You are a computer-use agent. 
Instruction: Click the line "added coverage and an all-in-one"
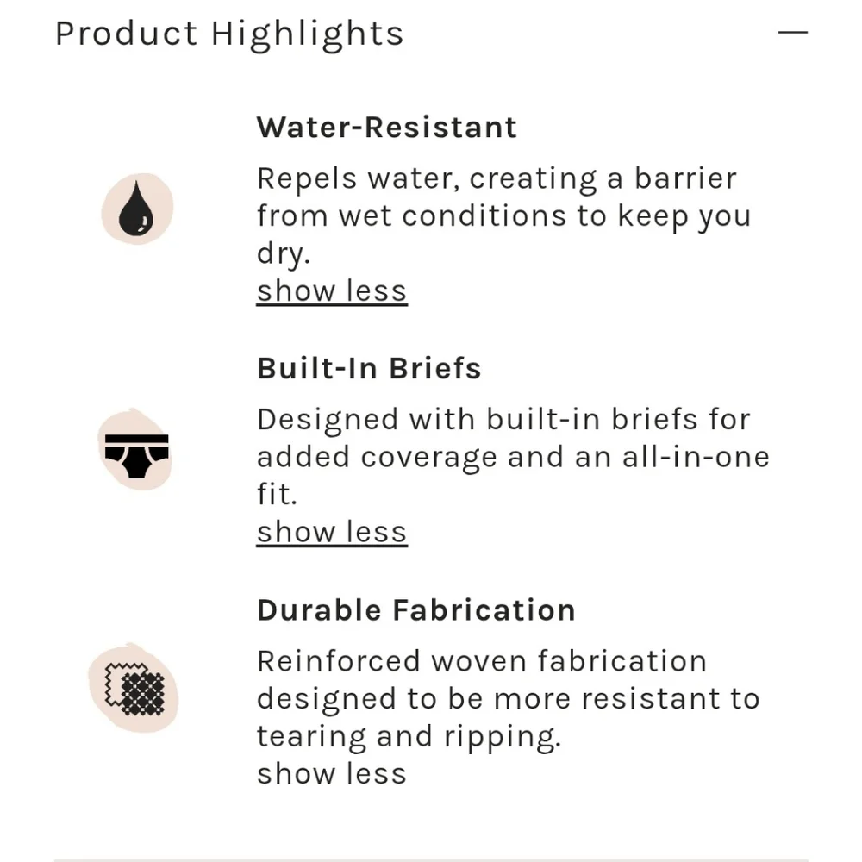[x=513, y=457]
